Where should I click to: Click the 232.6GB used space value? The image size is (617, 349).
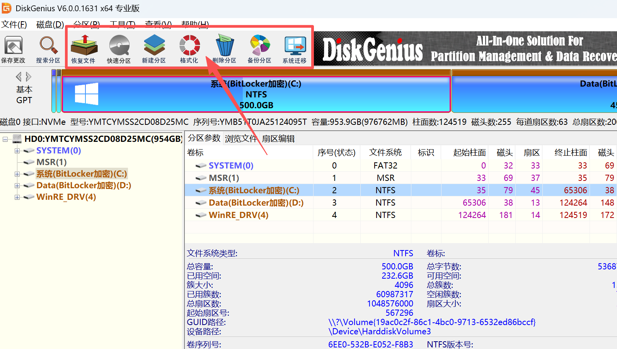click(x=397, y=276)
